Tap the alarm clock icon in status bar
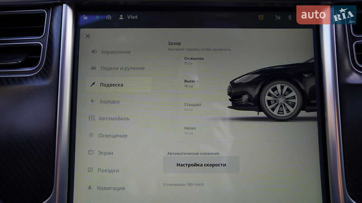Screen dimensions: 362x203 coord(261,17)
